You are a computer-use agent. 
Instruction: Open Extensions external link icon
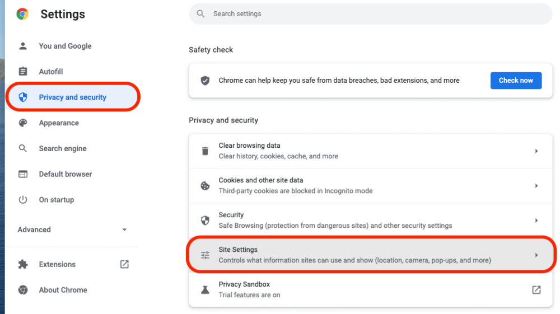coord(124,264)
